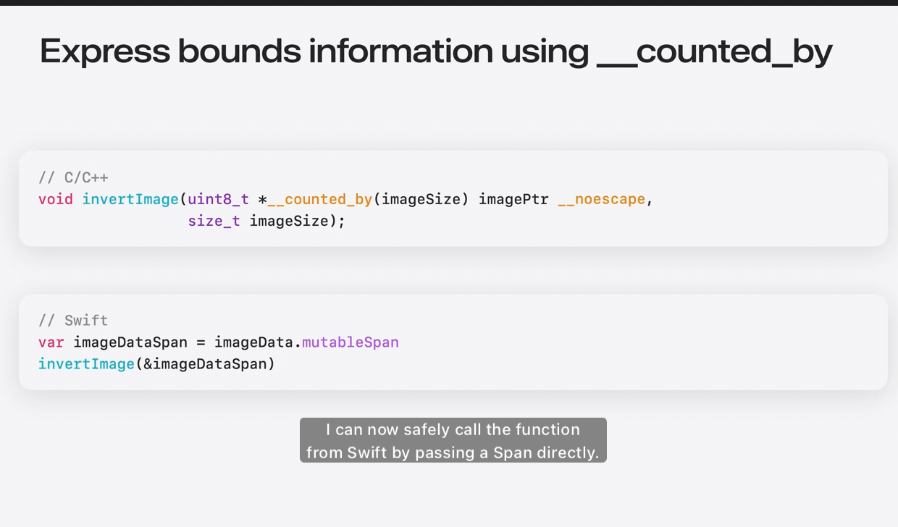Image resolution: width=898 pixels, height=527 pixels.
Task: Click the imageData identifier before mutableSpan
Action: (x=254, y=342)
